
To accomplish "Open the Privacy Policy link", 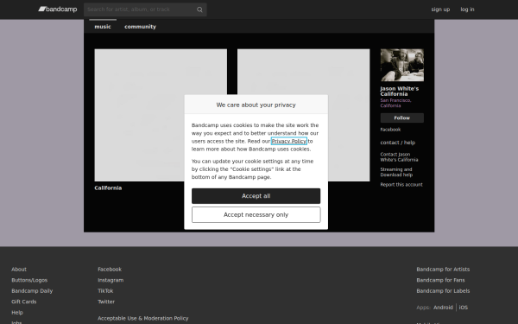I will click(x=288, y=141).
